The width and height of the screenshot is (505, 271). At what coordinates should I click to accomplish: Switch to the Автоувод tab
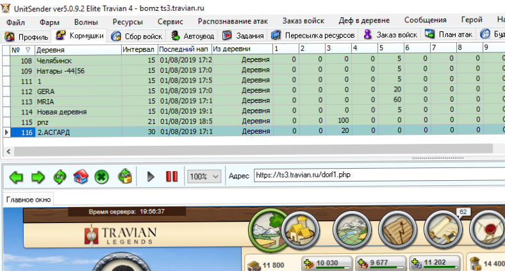[x=192, y=36]
